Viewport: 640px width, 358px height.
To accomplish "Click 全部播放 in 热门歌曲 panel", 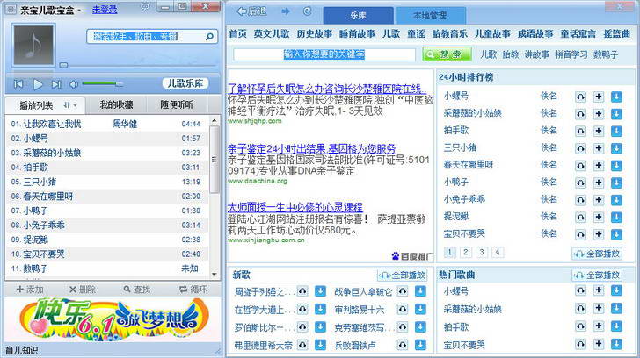I will pos(596,276).
